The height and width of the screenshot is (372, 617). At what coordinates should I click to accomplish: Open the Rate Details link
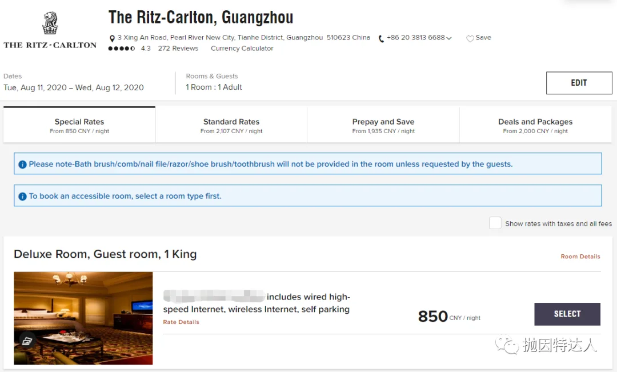181,322
